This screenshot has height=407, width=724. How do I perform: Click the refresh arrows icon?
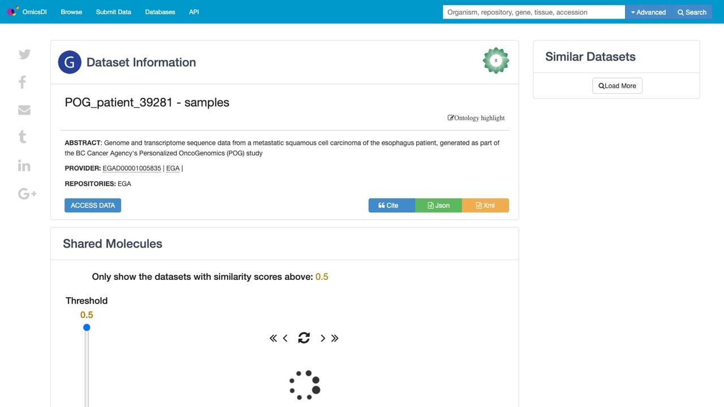pos(304,338)
